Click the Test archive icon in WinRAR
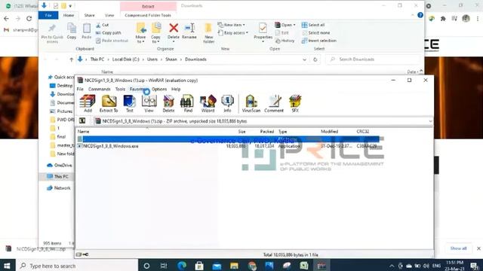The width and height of the screenshot is (483, 271). click(129, 104)
